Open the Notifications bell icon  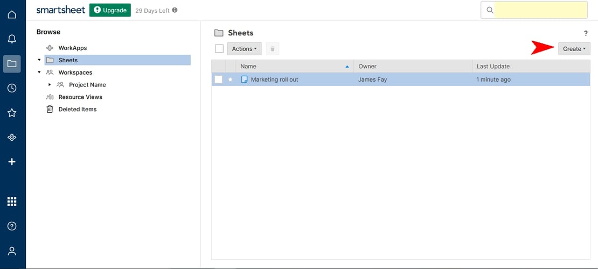pos(12,39)
